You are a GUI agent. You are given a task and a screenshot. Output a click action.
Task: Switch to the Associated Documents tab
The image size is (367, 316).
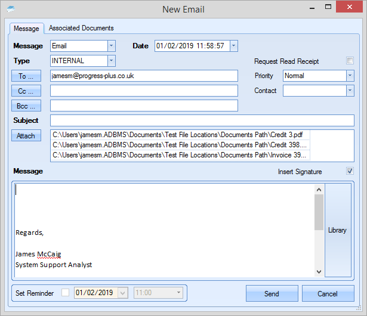81,28
